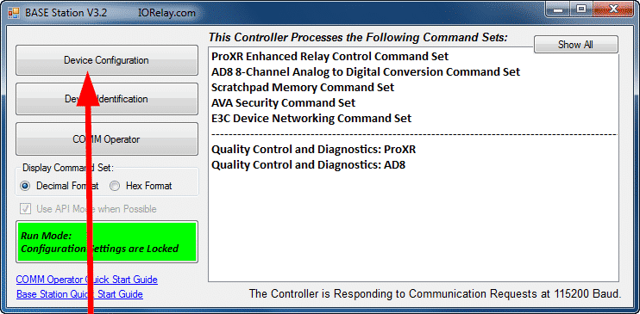Click the green Run Mode status panel
The height and width of the screenshot is (314, 640).
(x=107, y=242)
